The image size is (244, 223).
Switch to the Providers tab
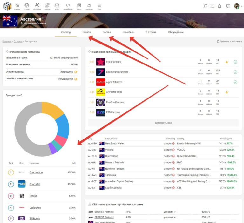click(128, 32)
